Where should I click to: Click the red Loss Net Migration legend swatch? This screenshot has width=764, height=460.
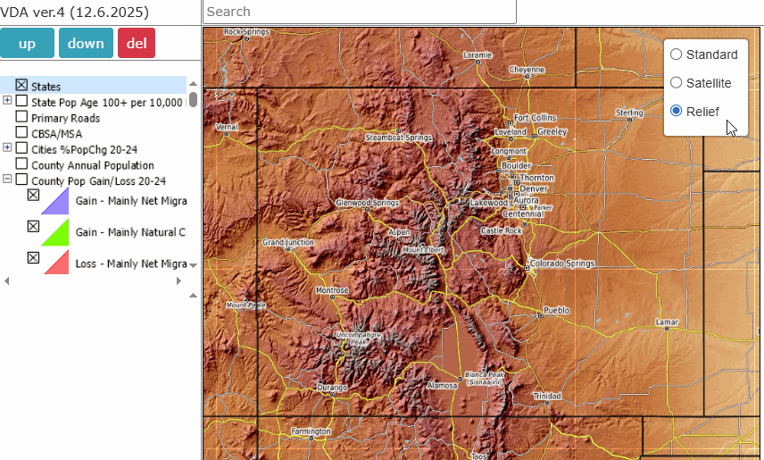pyautogui.click(x=55, y=263)
